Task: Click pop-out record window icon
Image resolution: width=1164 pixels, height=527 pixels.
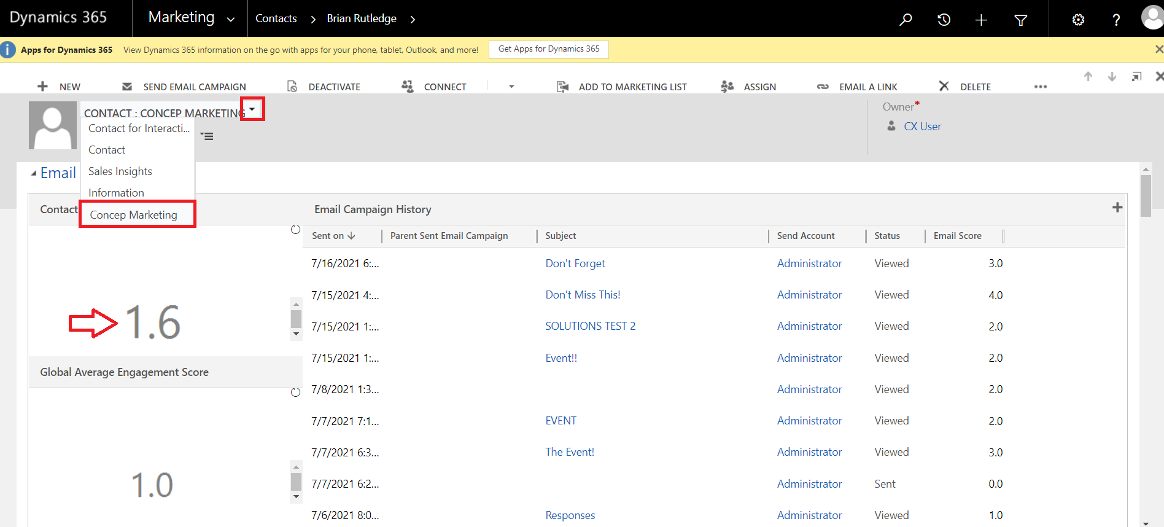Action: 1136,77
